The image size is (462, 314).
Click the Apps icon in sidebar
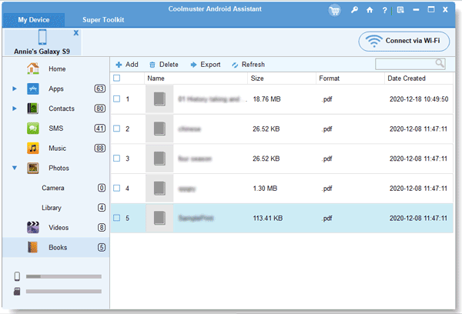click(33, 89)
